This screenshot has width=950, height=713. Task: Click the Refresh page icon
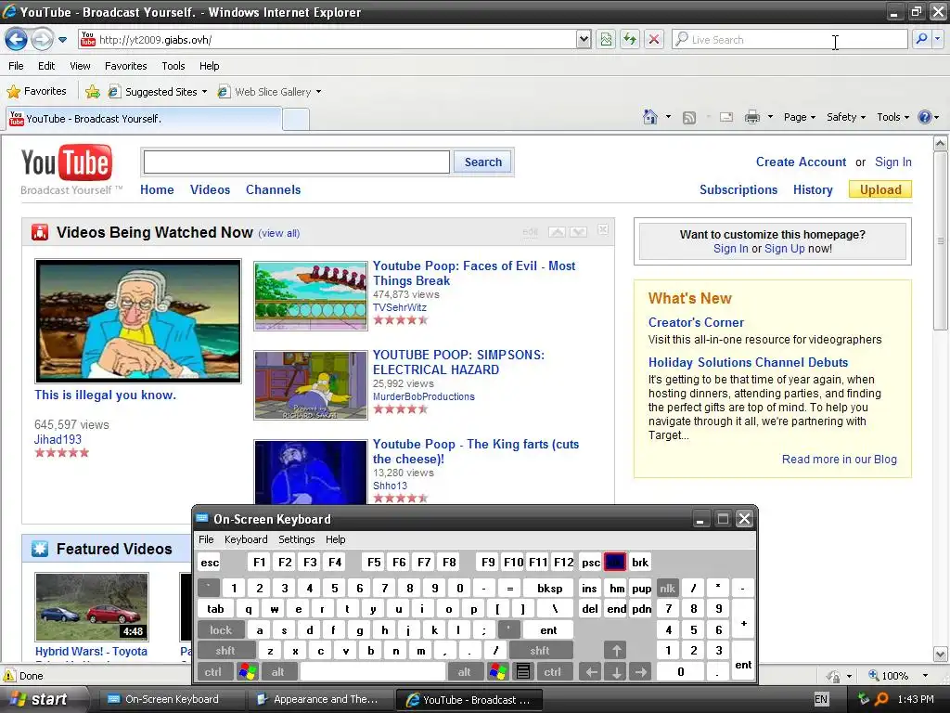tap(630, 39)
